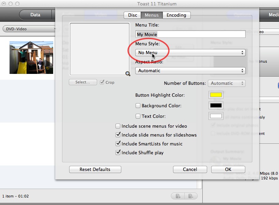Open the DVD-Video format dropdown

pyautogui.click(x=29, y=29)
